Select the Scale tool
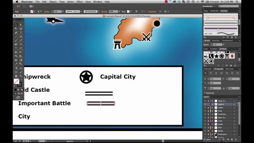Screen dimensions: 254x143 coord(21,48)
